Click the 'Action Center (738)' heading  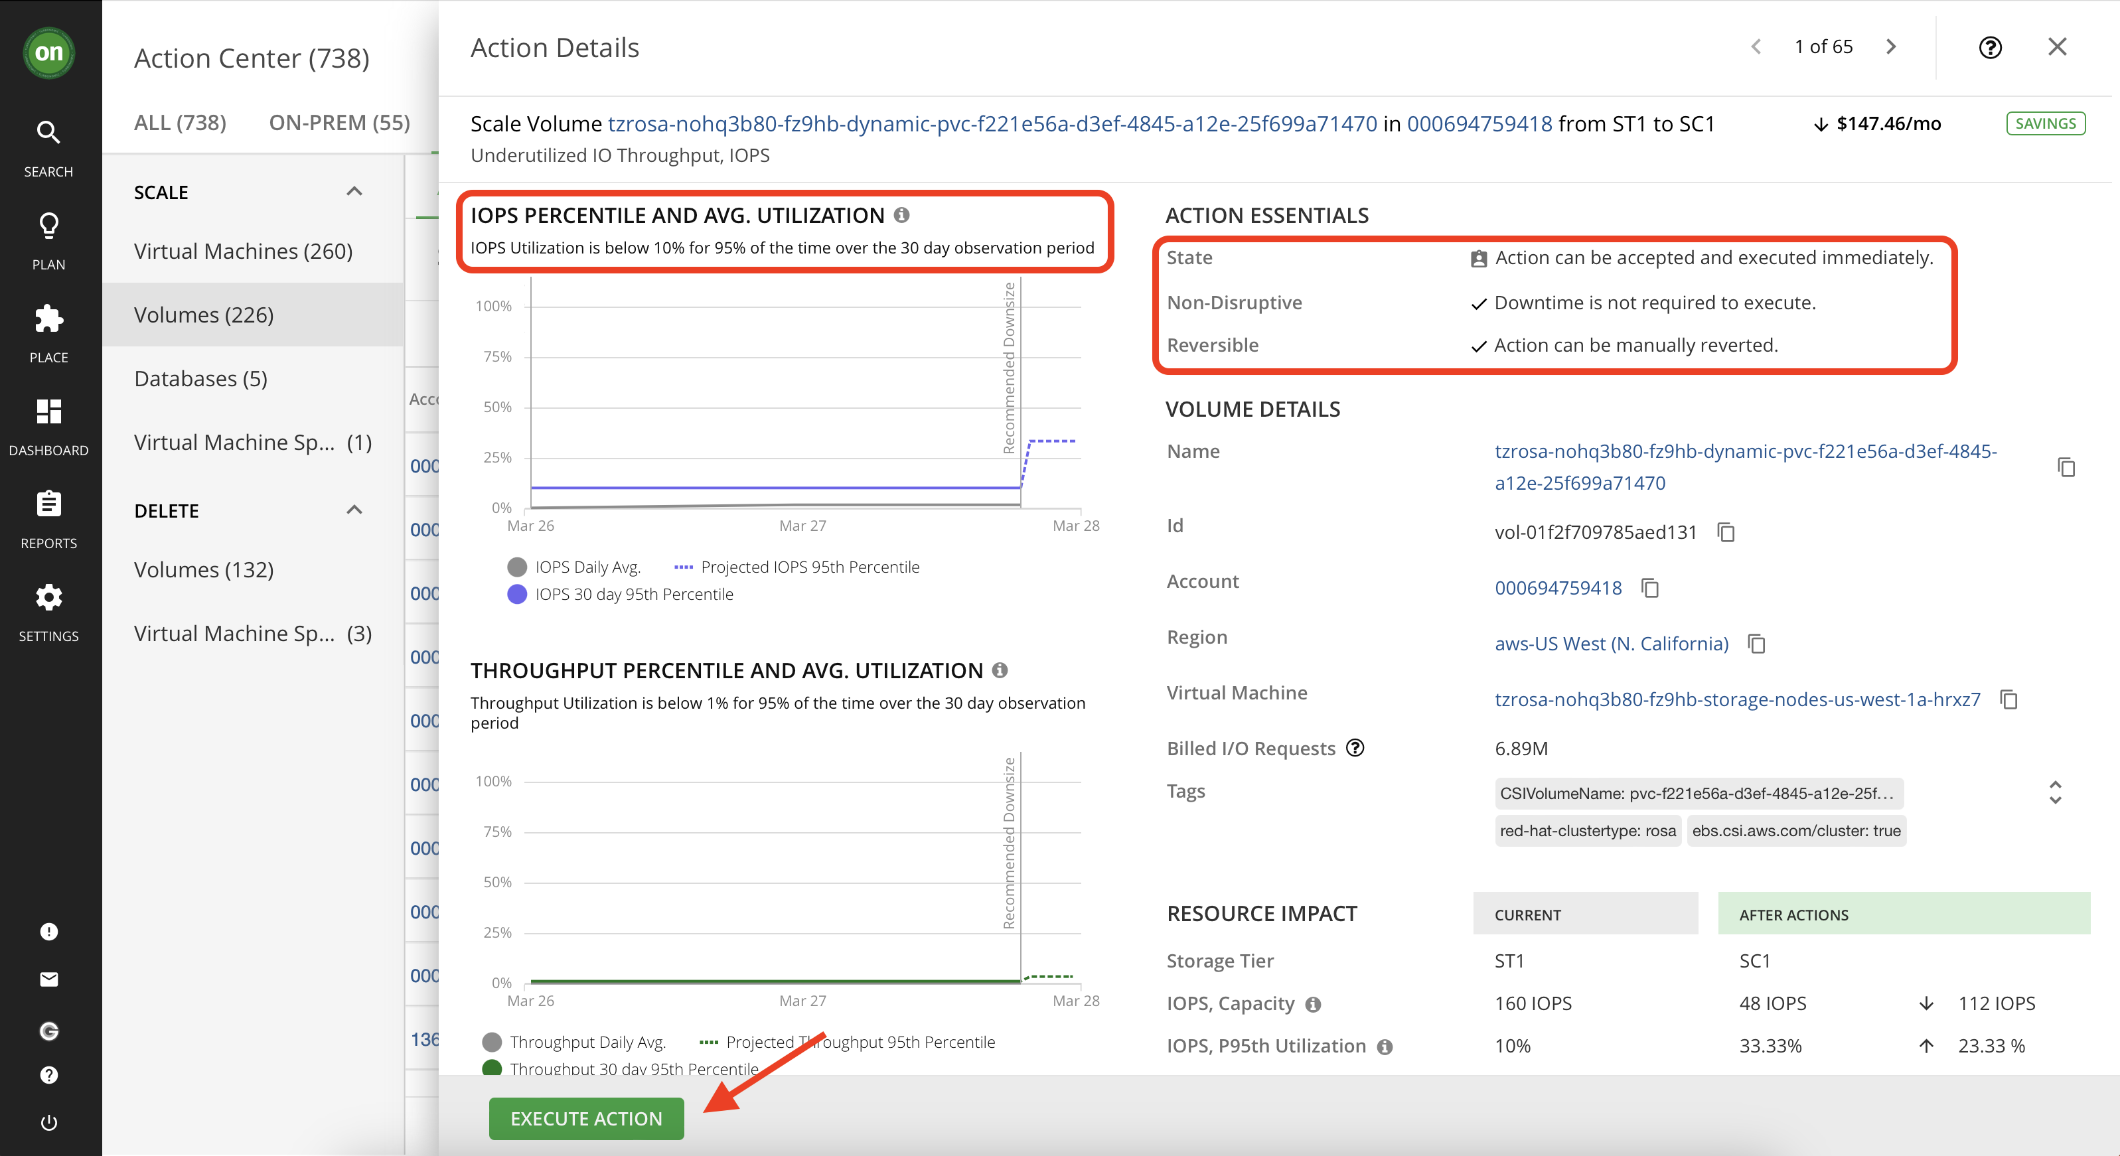click(252, 58)
